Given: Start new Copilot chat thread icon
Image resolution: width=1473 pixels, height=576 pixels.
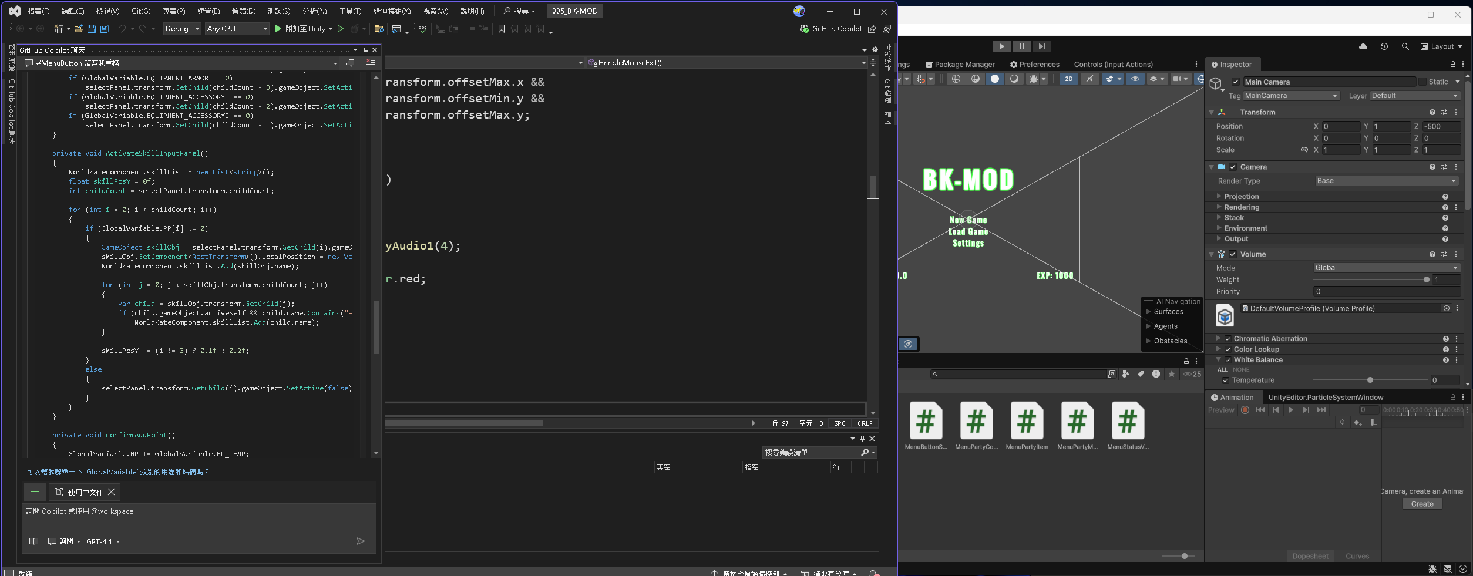Looking at the screenshot, I should coord(350,63).
